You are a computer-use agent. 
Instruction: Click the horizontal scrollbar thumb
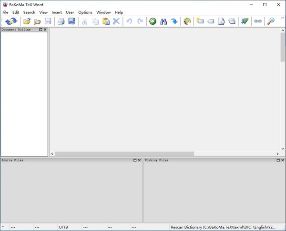[x=124, y=154]
